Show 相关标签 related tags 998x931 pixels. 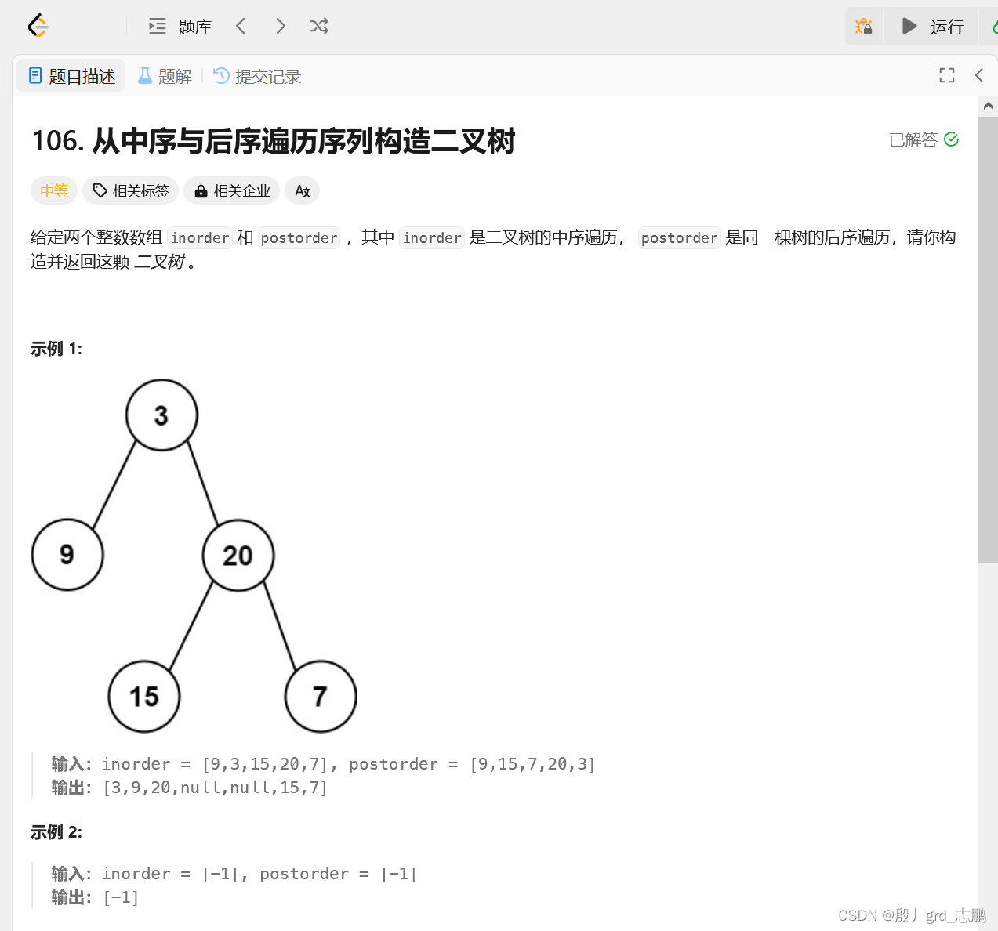(x=131, y=190)
